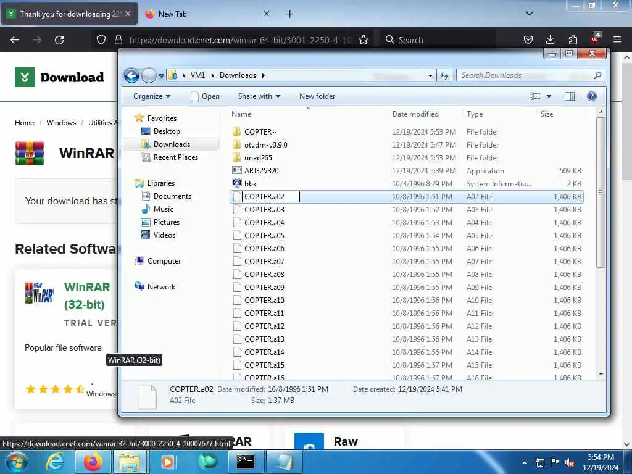Open Windows Start menu
Viewport: 632px width, 474px height.
point(16,462)
